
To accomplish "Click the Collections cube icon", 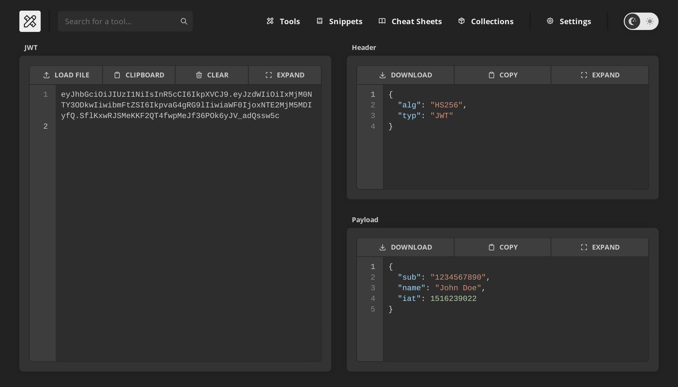I will (x=462, y=21).
